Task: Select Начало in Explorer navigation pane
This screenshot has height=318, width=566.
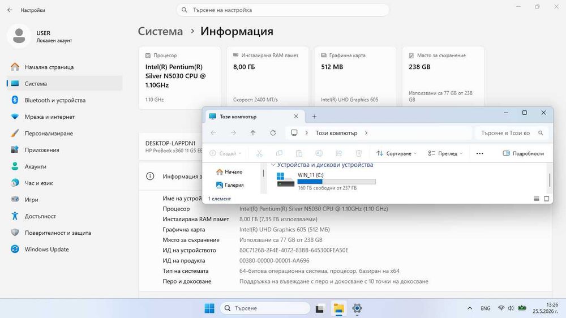Action: click(x=230, y=172)
